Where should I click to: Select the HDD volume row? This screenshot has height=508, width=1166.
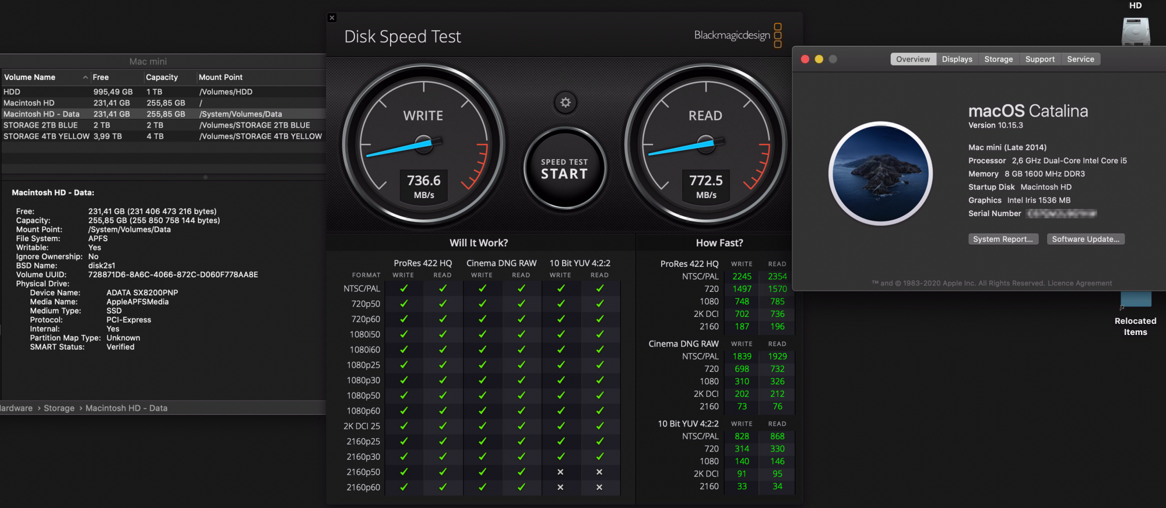[x=163, y=92]
